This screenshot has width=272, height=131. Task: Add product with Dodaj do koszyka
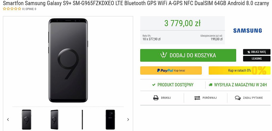(x=188, y=55)
